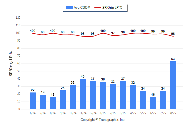Select the SP/Orig LP % legend label

[x=112, y=8]
